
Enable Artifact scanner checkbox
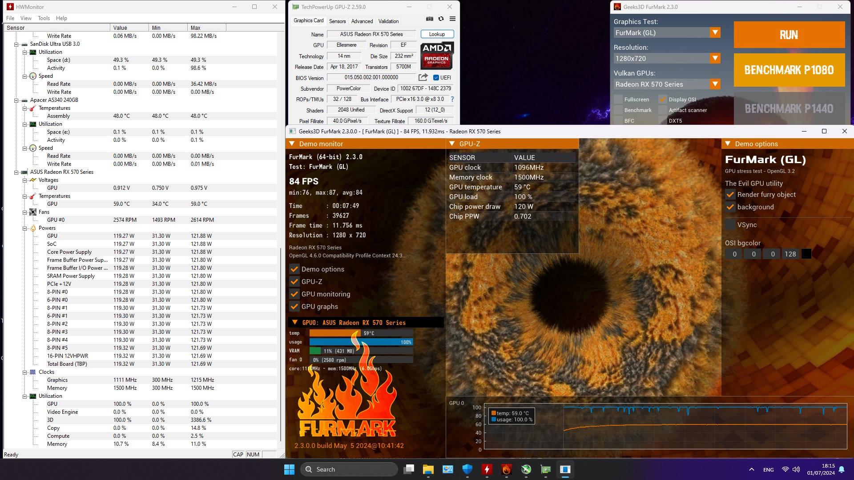point(663,110)
